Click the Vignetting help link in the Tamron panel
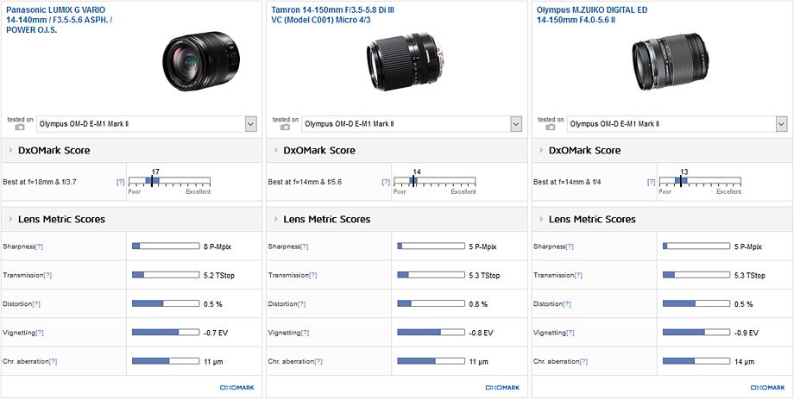This screenshot has width=794, height=399. [305, 333]
